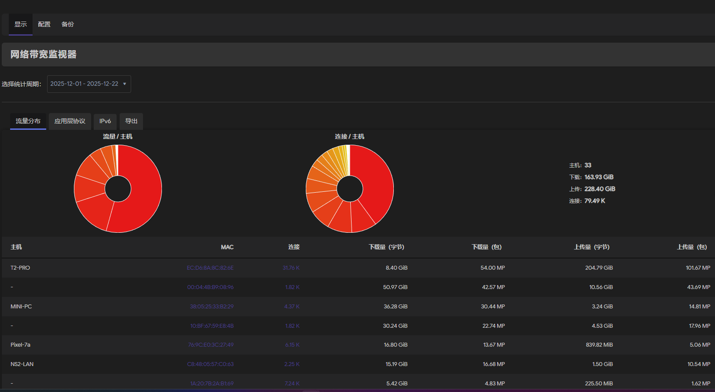This screenshot has width=715, height=392.
Task: Go to the 备份 tab
Action: [x=68, y=24]
